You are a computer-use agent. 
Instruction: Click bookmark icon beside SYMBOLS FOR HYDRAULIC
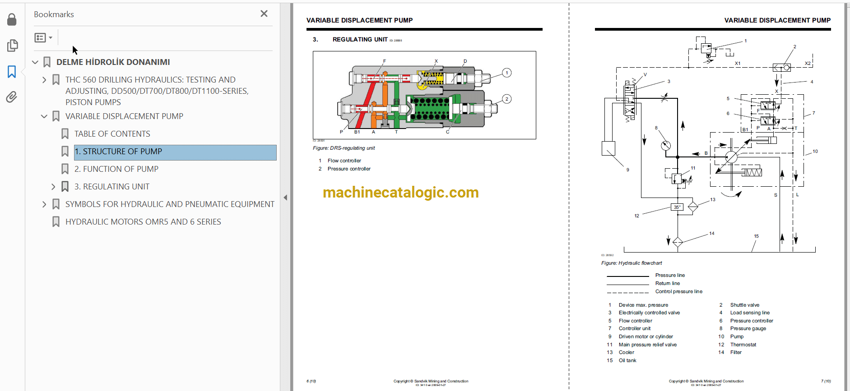pos(56,204)
